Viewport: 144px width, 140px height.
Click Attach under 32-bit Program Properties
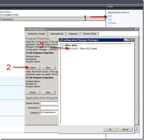coord(33,68)
